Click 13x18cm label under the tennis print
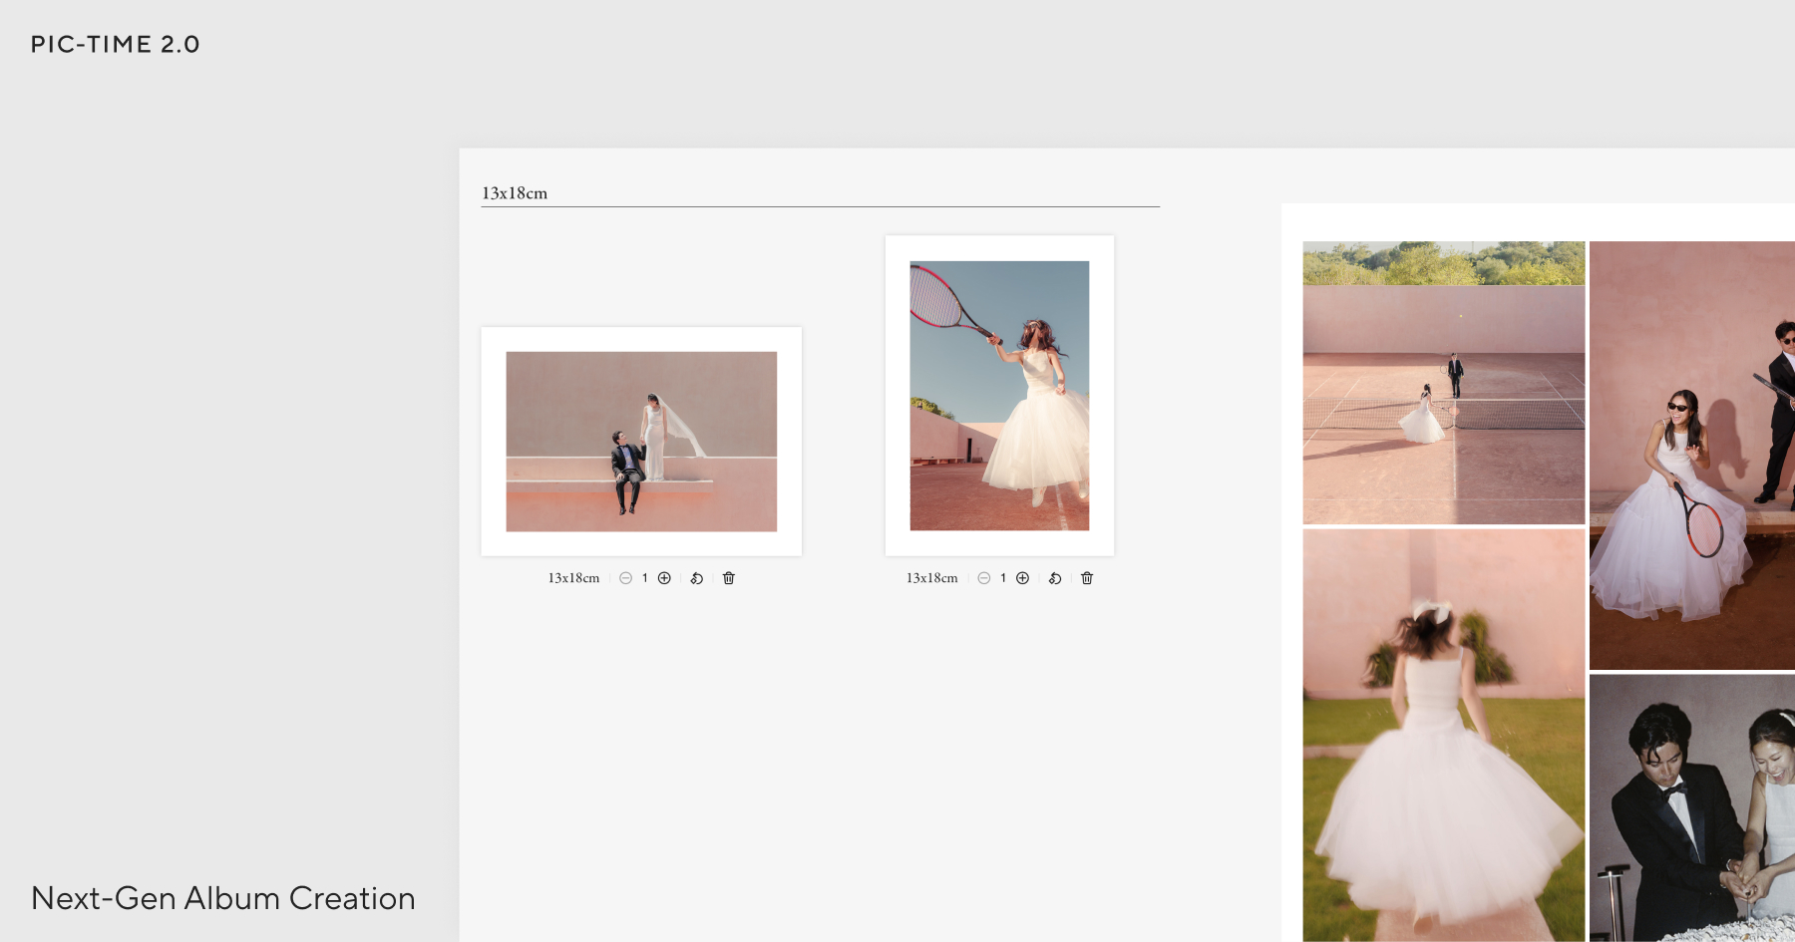The width and height of the screenshot is (1795, 942). click(931, 578)
